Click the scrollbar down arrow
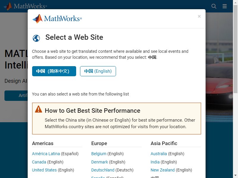 [235, 176]
